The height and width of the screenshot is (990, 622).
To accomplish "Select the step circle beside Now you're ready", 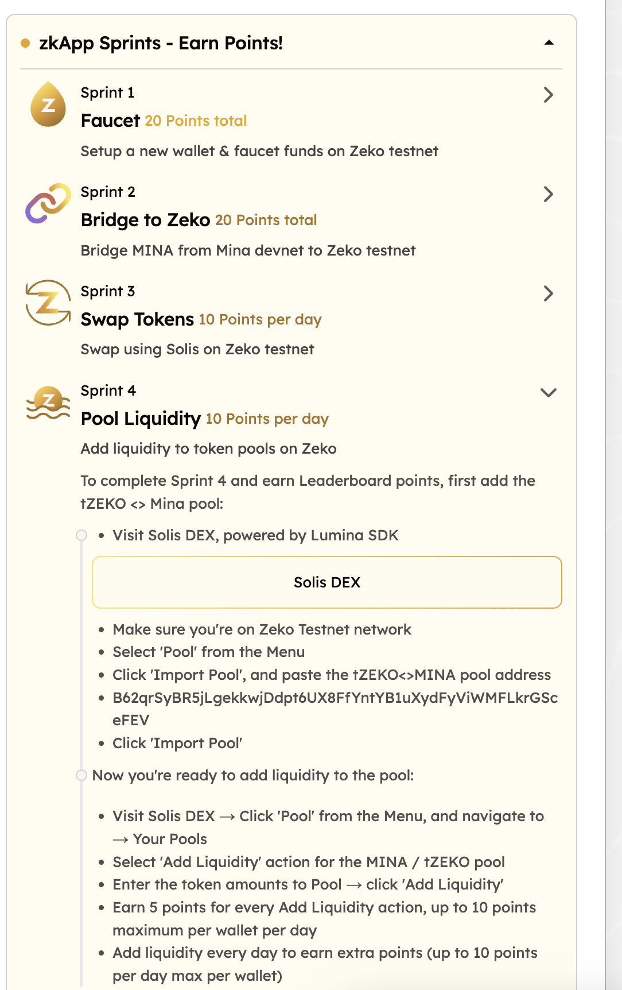I will (81, 775).
